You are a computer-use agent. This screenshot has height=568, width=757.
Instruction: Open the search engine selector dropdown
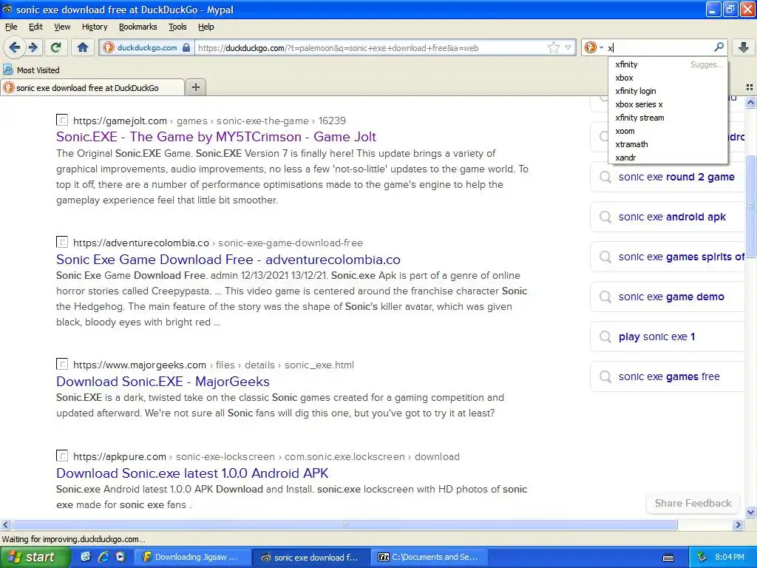594,47
